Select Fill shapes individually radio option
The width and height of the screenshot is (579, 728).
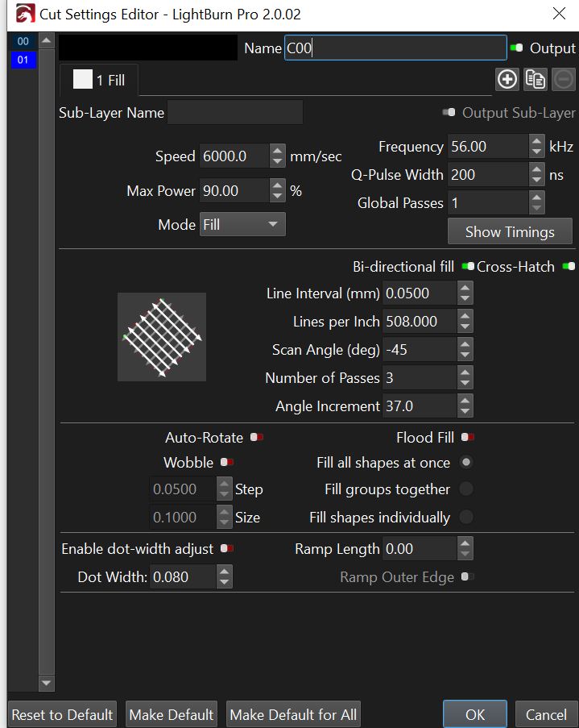coord(466,517)
